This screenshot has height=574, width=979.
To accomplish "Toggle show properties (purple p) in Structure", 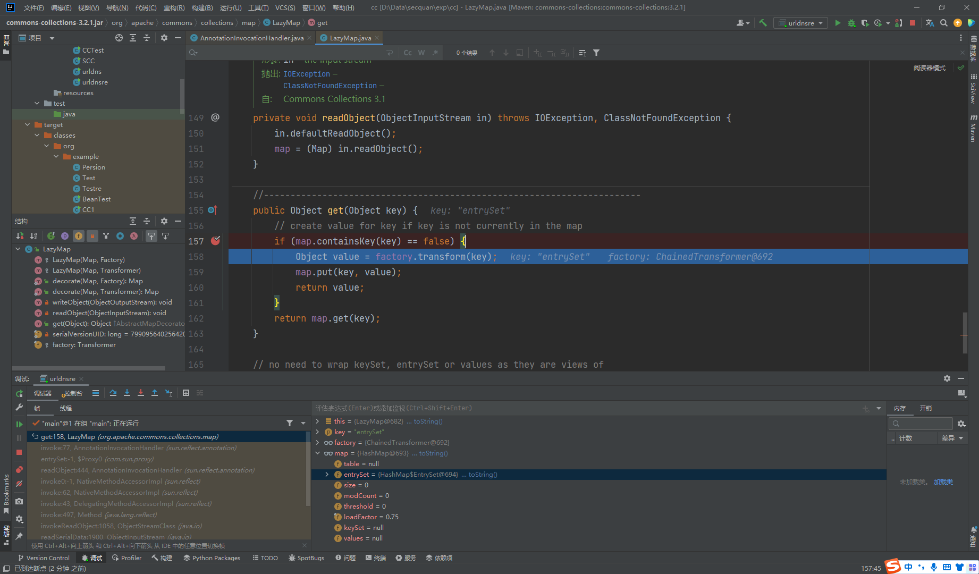I will tap(65, 236).
